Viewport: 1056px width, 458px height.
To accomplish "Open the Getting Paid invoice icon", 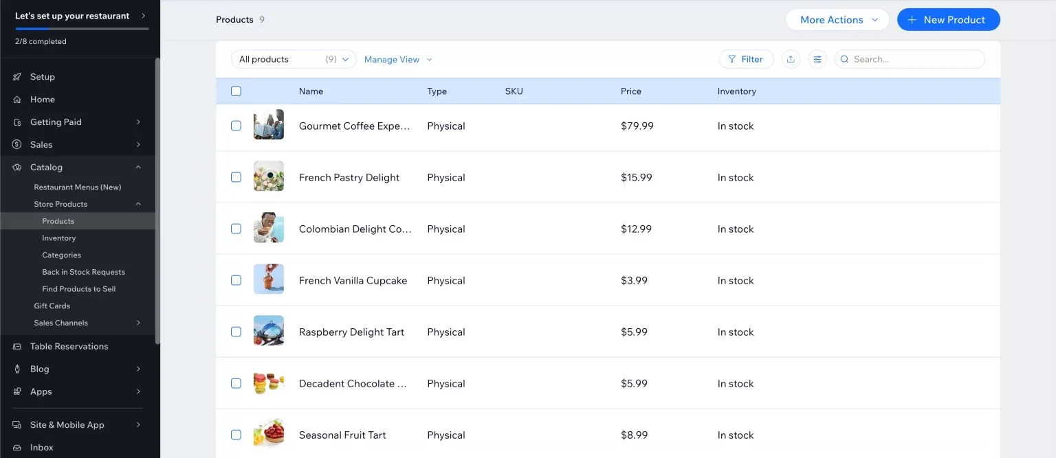I will pyautogui.click(x=16, y=122).
